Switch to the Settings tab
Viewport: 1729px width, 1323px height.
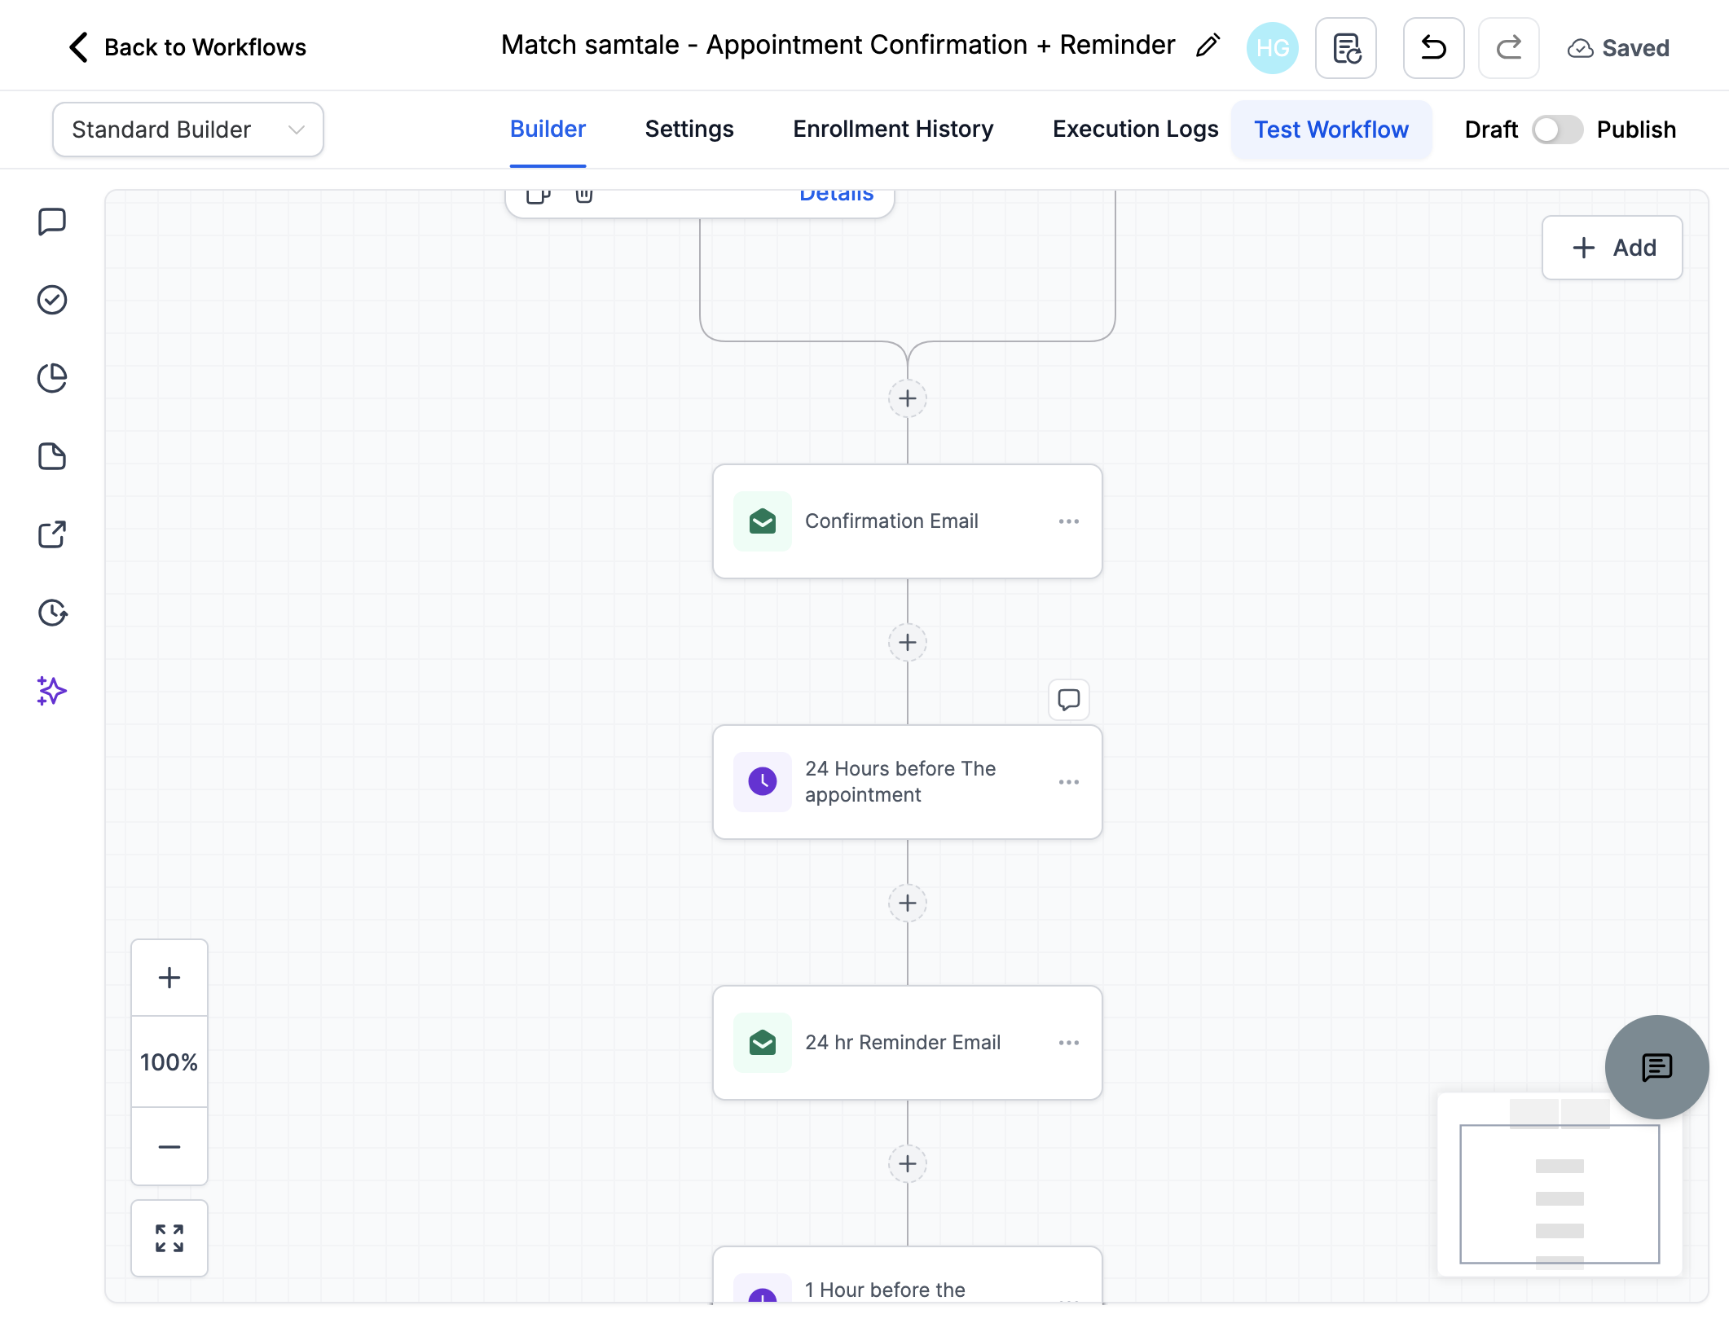(689, 130)
